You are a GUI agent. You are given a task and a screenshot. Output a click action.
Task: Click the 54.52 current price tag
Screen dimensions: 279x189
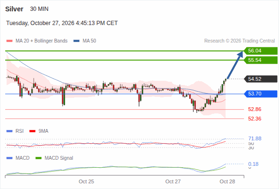[x=261, y=79]
